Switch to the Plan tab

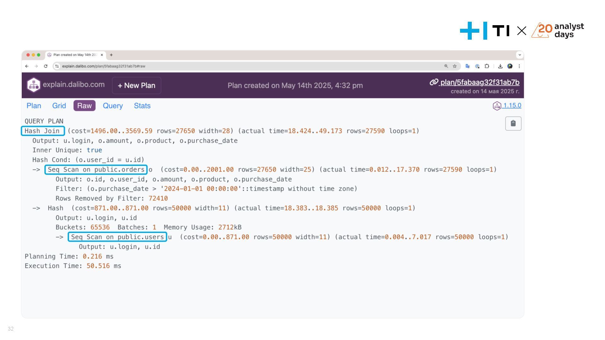coord(34,106)
